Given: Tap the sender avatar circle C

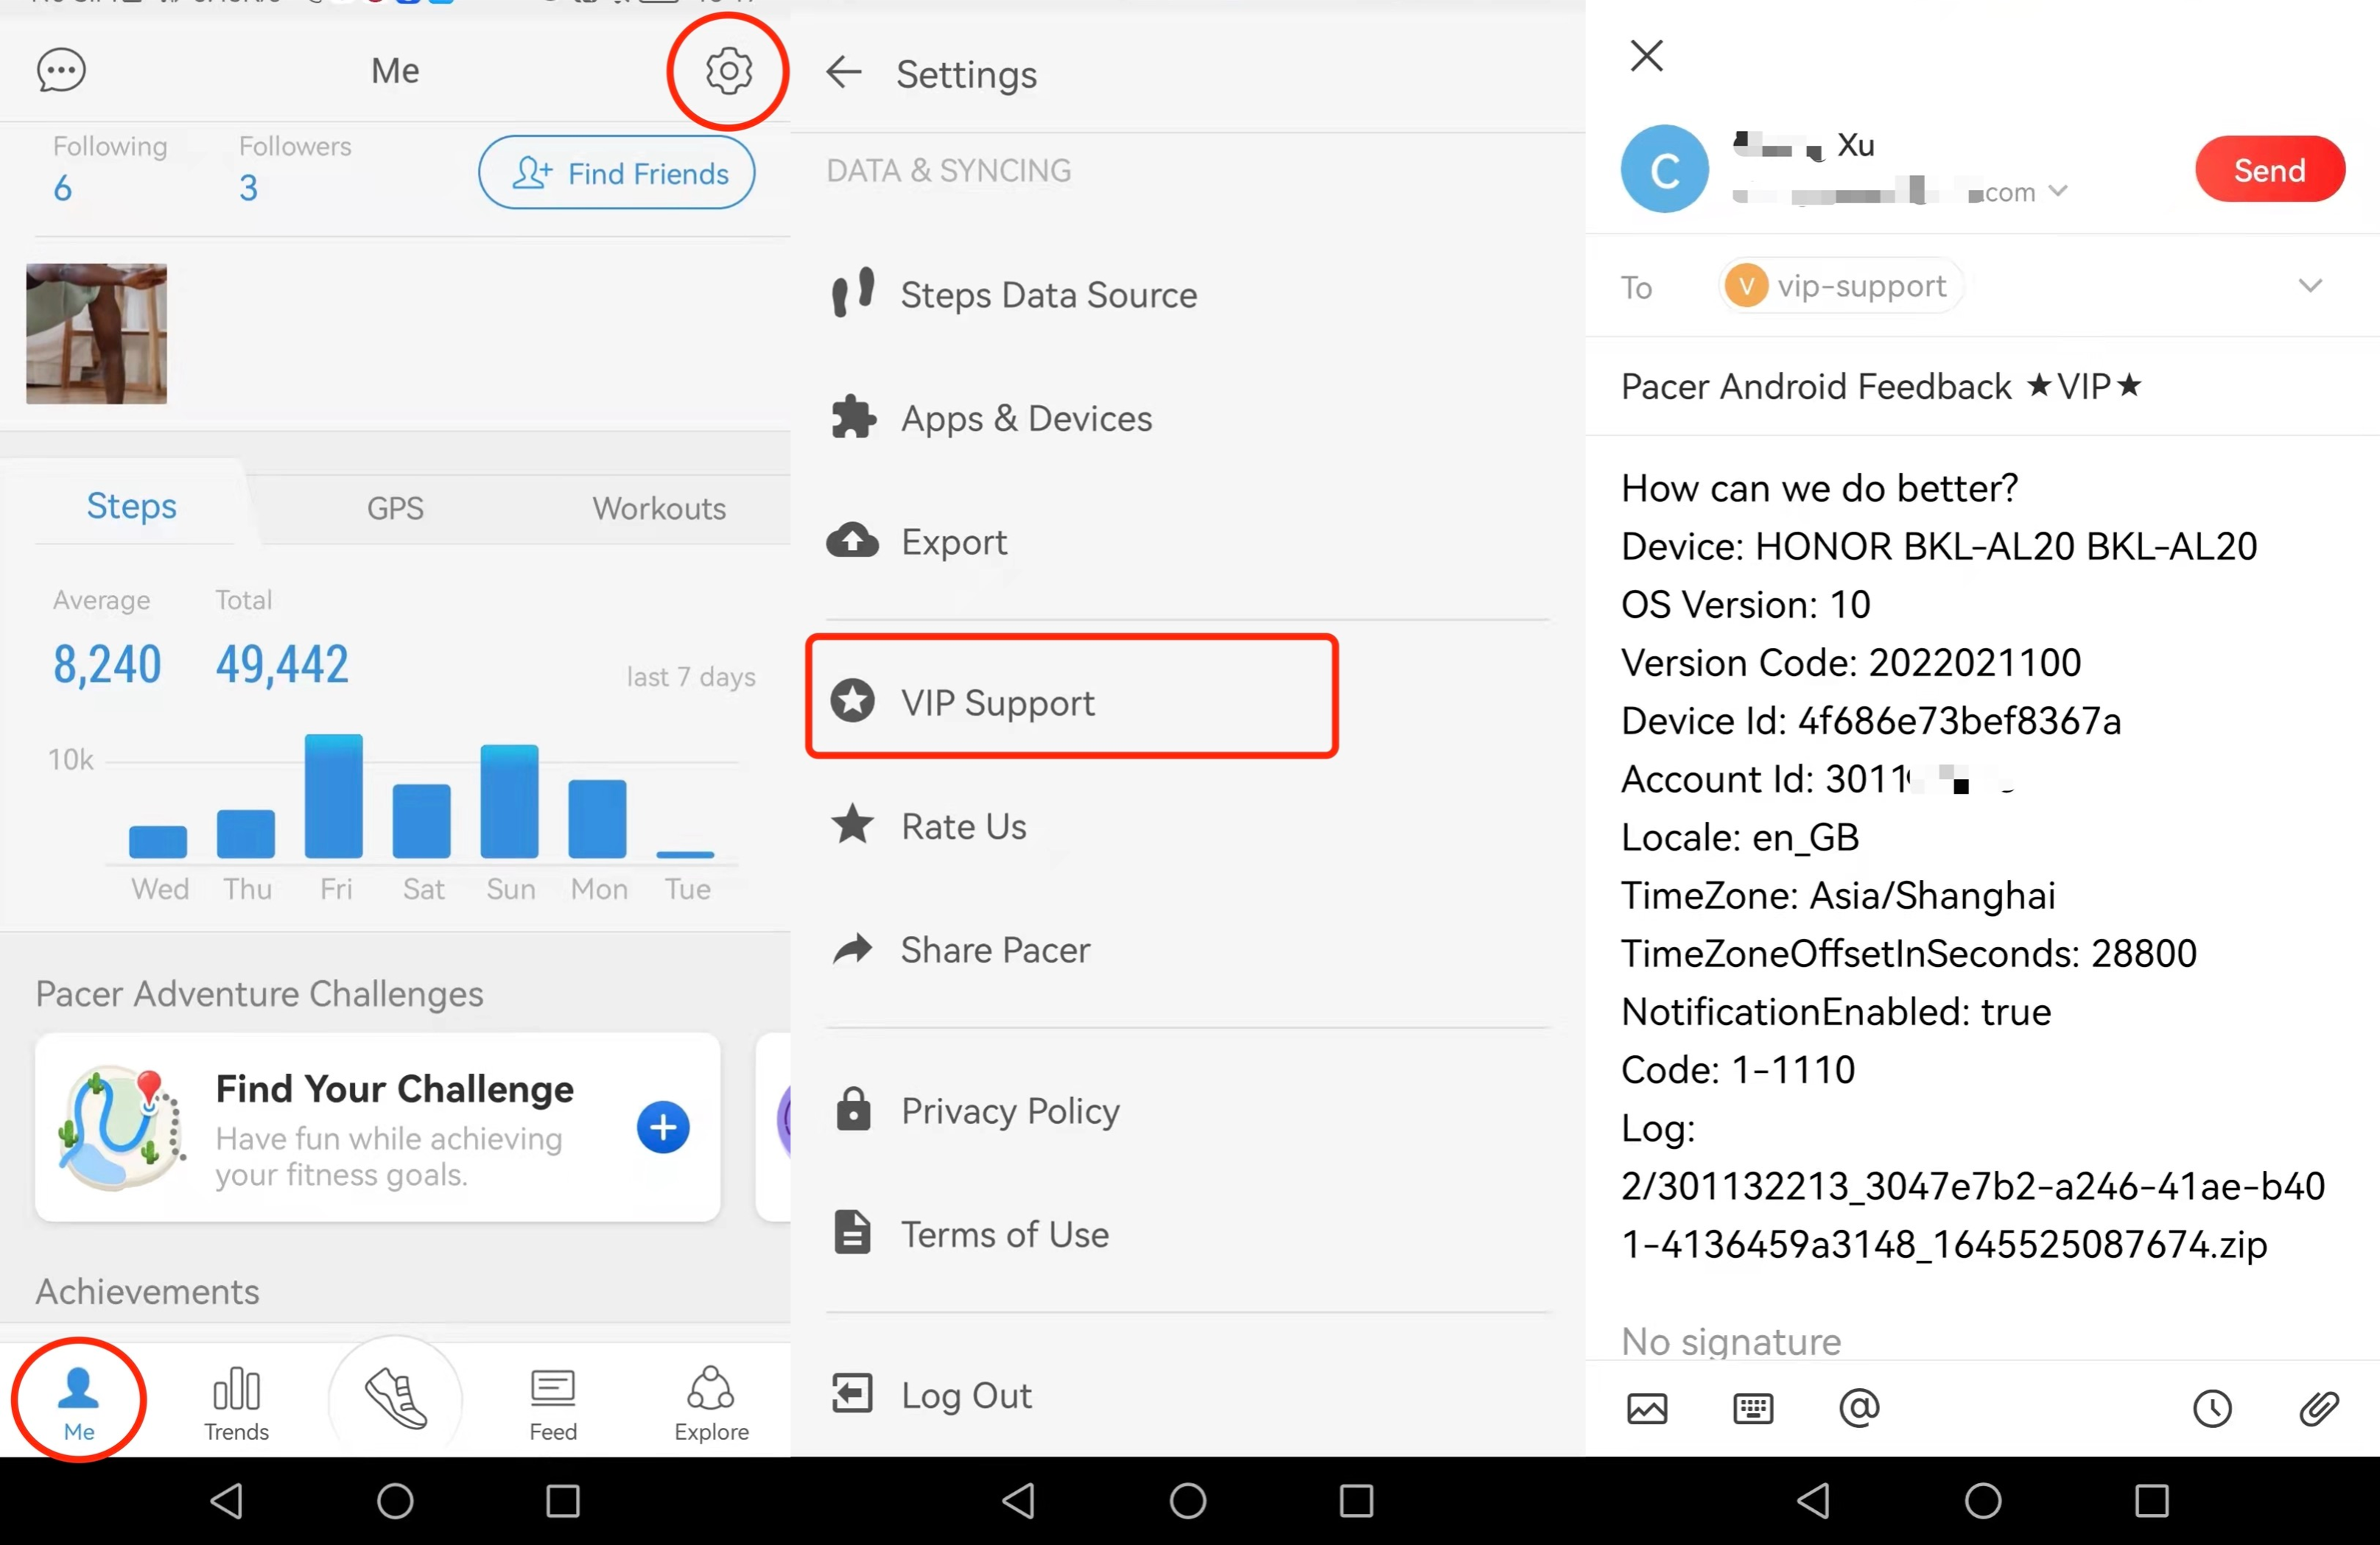Looking at the screenshot, I should pyautogui.click(x=1665, y=169).
